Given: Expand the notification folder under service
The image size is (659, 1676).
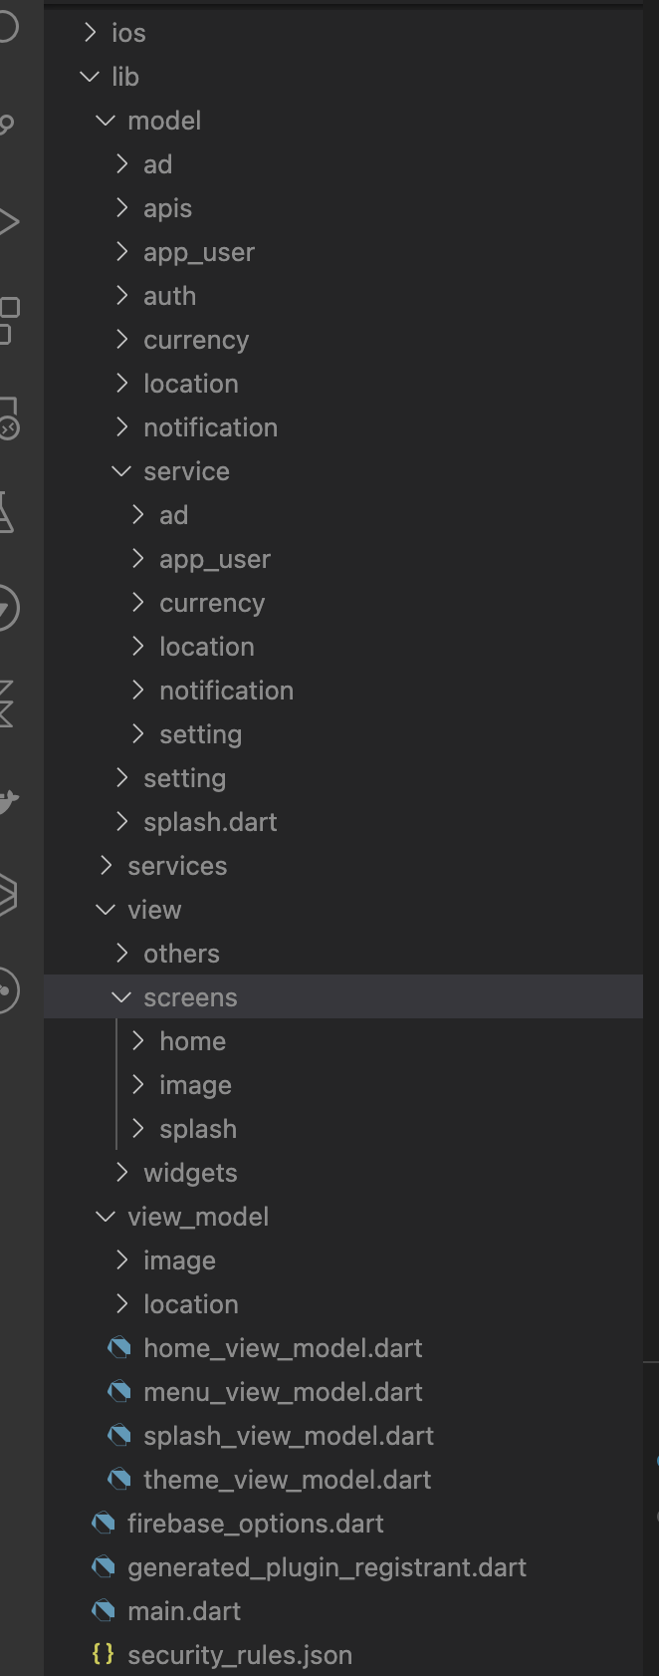Looking at the screenshot, I should tap(138, 690).
